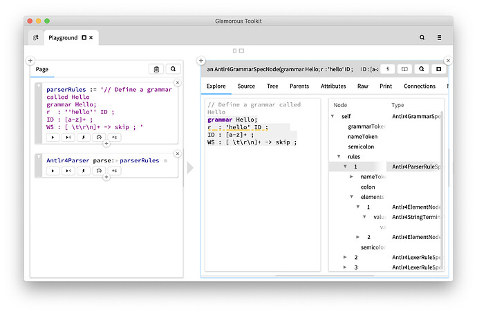The image size is (477, 313).
Task: Click the info 'i' button in the inspector header
Action: pos(388,69)
